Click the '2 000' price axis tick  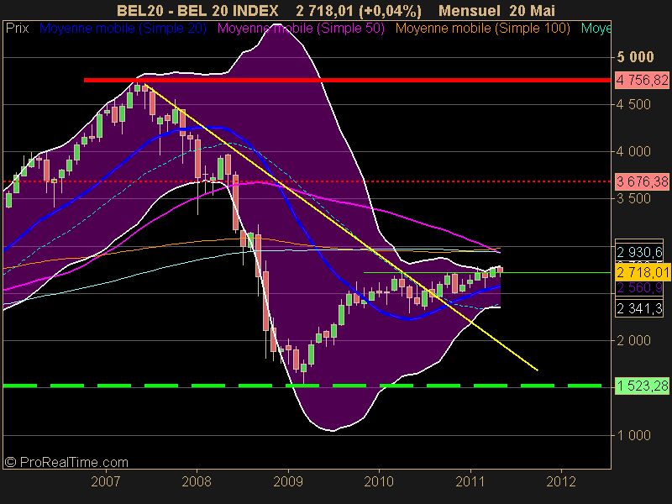pos(633,341)
